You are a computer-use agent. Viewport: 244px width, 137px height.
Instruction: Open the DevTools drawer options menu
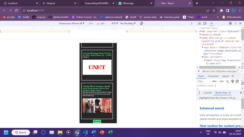pyautogui.click(x=199, y=93)
